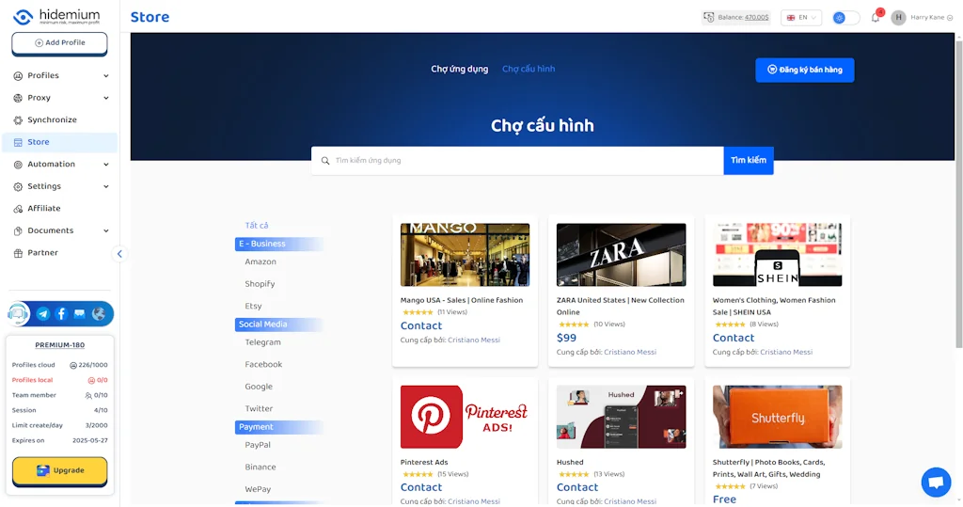Select the Amazon category
Viewport: 963px width, 507px height.
[x=260, y=261]
